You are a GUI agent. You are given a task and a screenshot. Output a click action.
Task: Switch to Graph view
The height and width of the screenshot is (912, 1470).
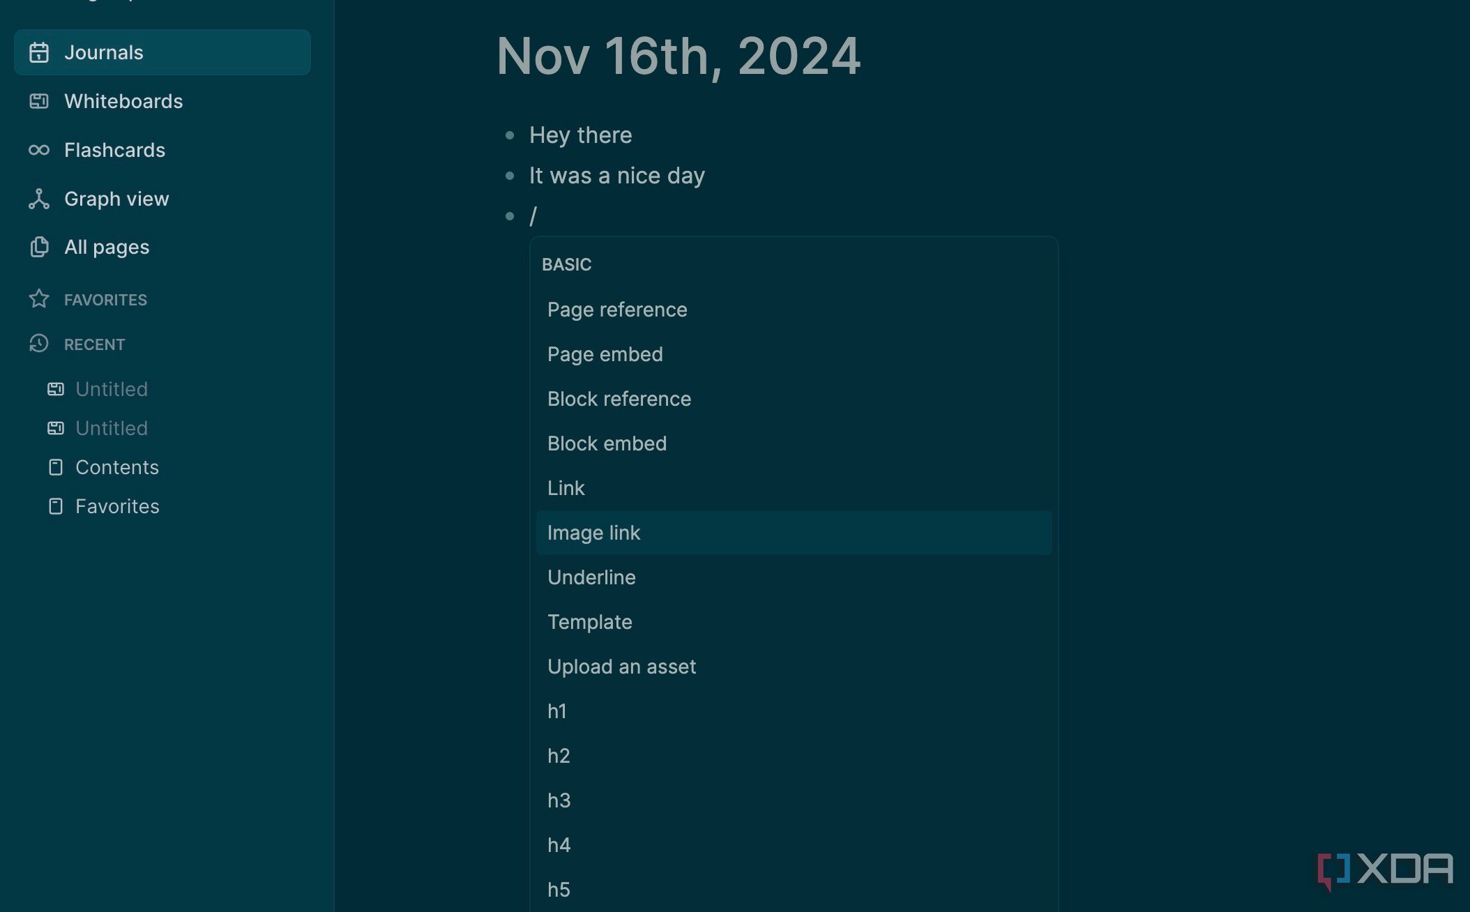pos(116,197)
